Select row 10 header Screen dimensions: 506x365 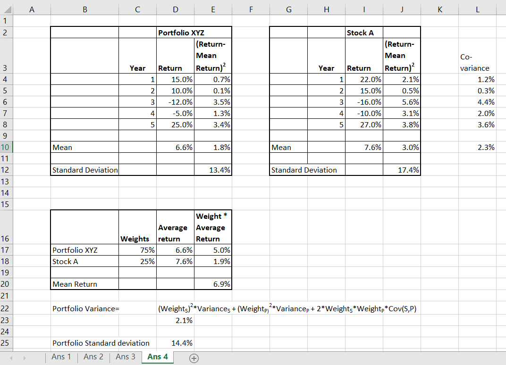(x=6, y=147)
